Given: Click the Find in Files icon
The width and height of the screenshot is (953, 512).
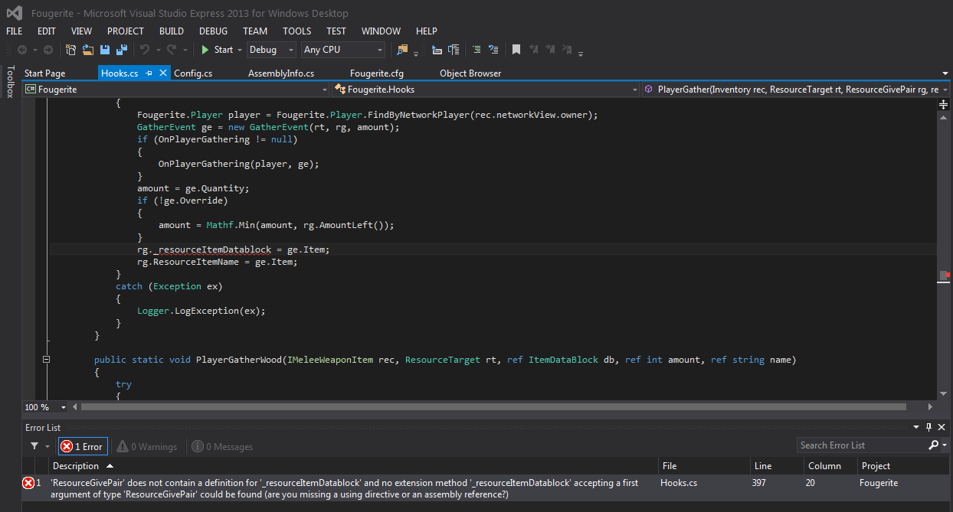Looking at the screenshot, I should (x=402, y=50).
